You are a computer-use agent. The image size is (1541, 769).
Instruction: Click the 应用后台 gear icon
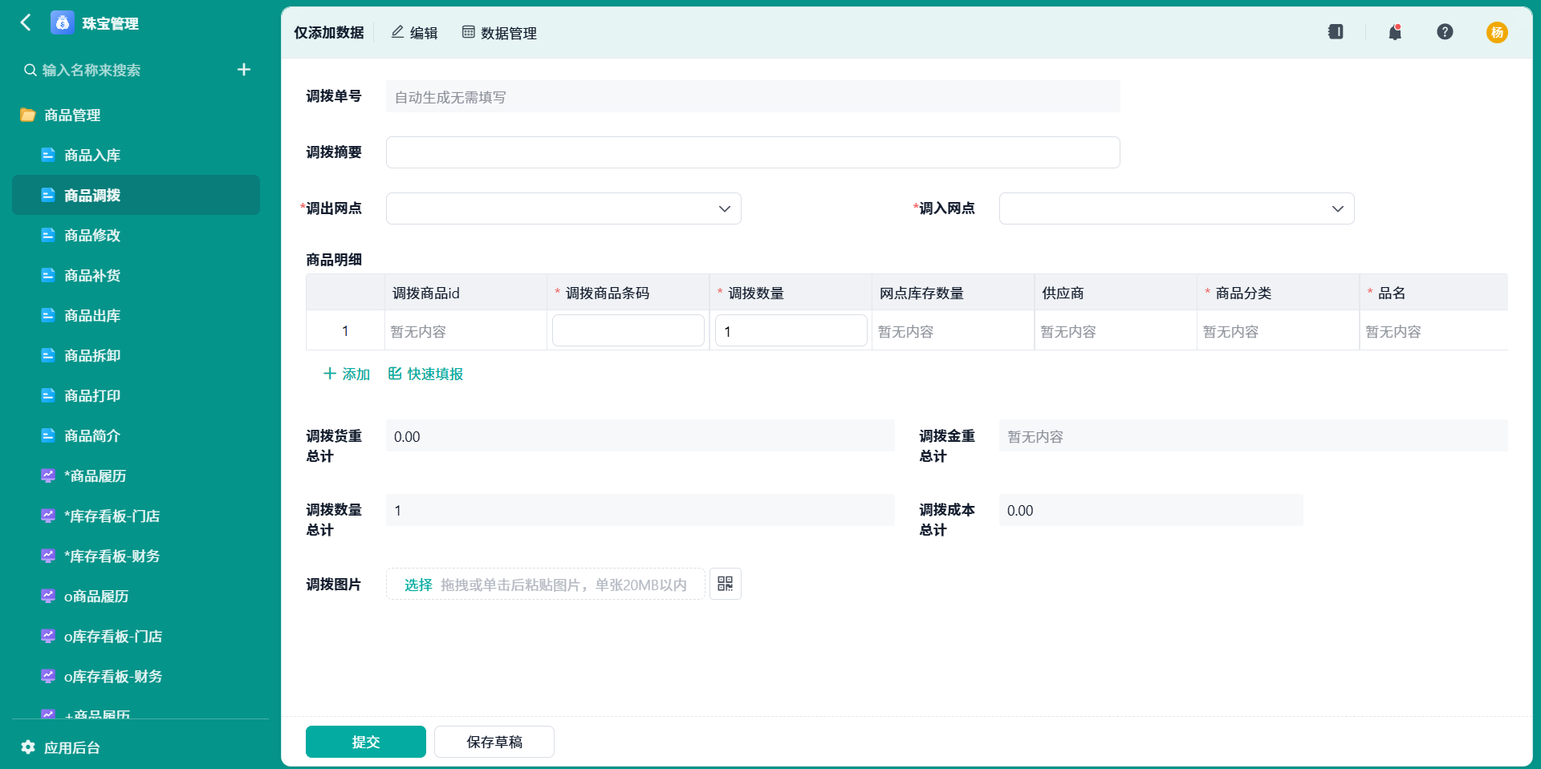[28, 747]
